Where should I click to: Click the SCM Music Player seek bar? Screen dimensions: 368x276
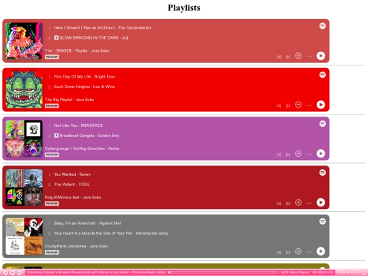tap(222, 273)
